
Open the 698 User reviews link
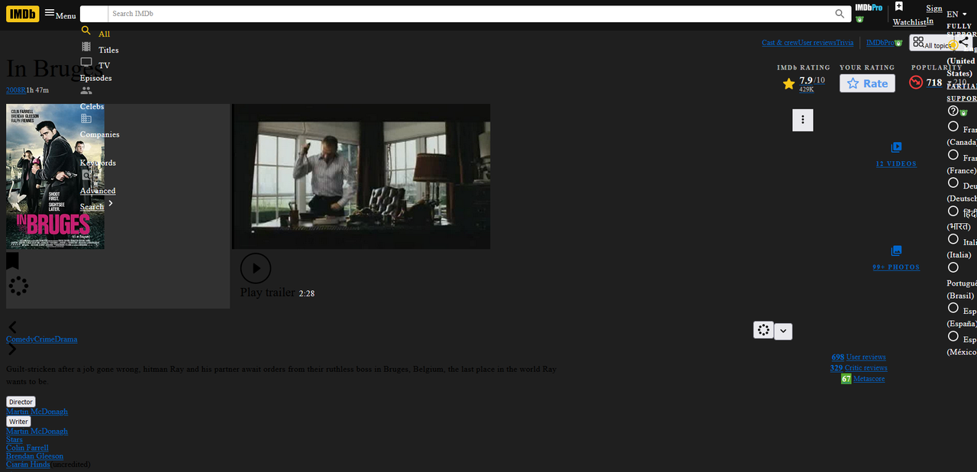[859, 357]
